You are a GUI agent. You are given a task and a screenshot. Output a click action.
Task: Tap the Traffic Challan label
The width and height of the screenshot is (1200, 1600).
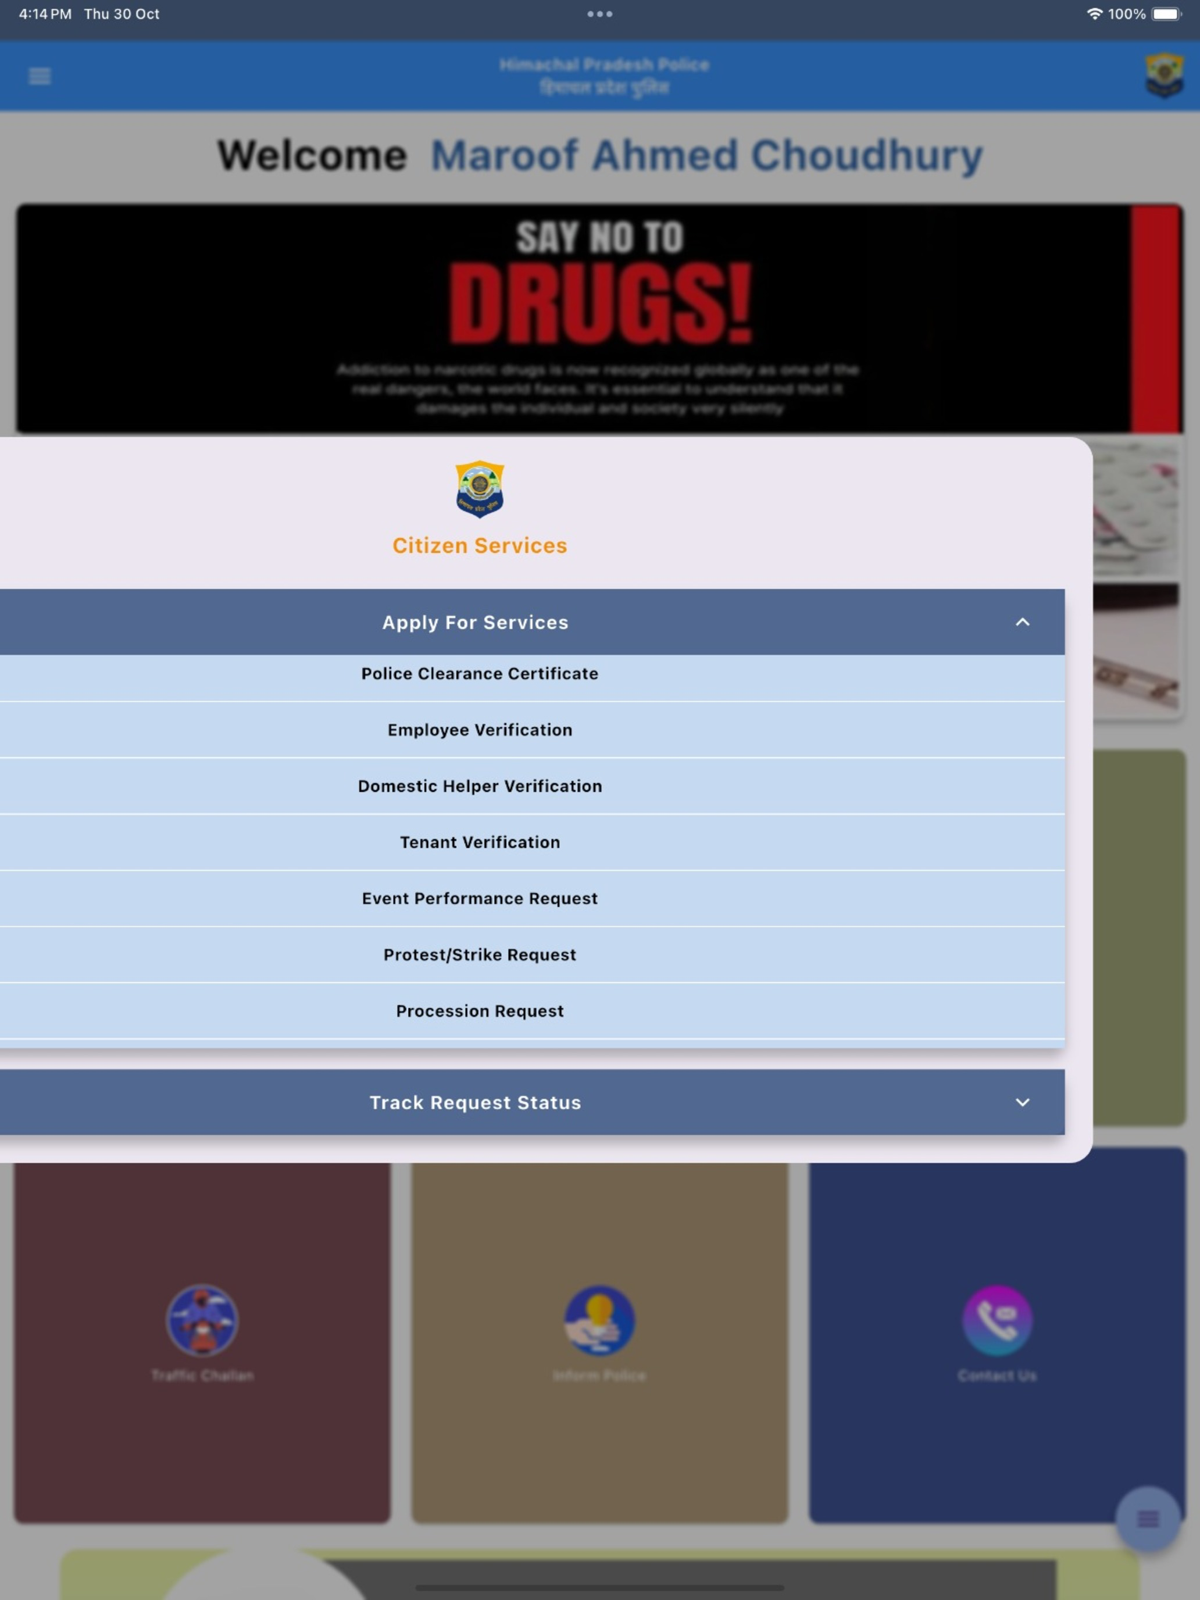click(x=202, y=1375)
